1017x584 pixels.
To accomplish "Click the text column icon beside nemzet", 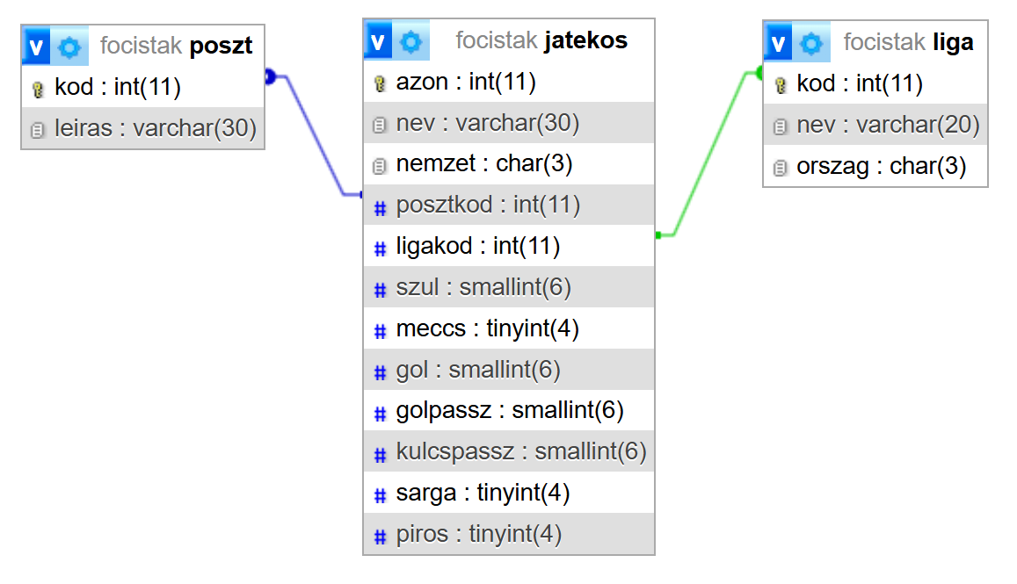I will [x=380, y=166].
